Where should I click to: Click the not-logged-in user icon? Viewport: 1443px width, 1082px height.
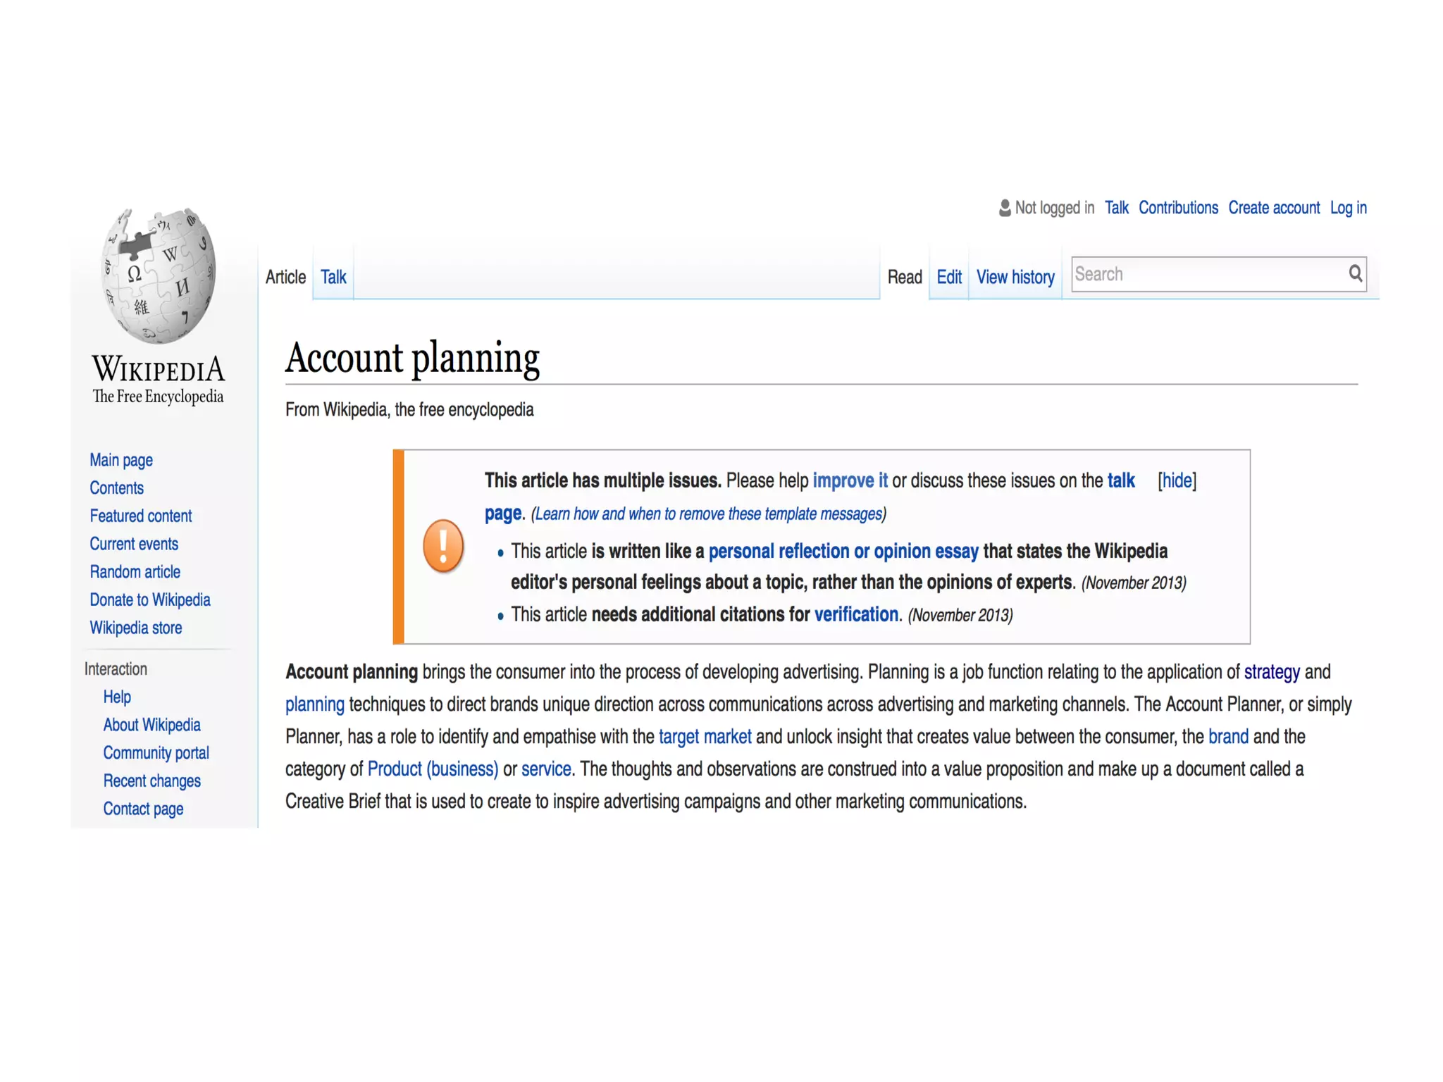point(1005,208)
